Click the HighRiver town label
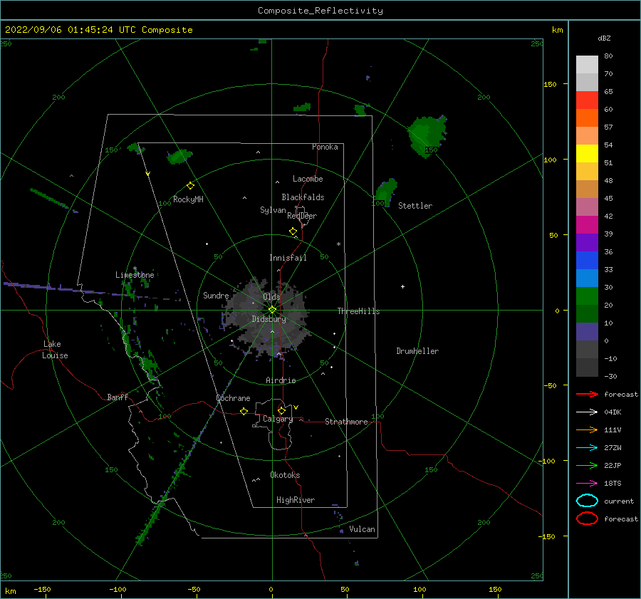Screen dimensions: 641x599 (x=296, y=500)
